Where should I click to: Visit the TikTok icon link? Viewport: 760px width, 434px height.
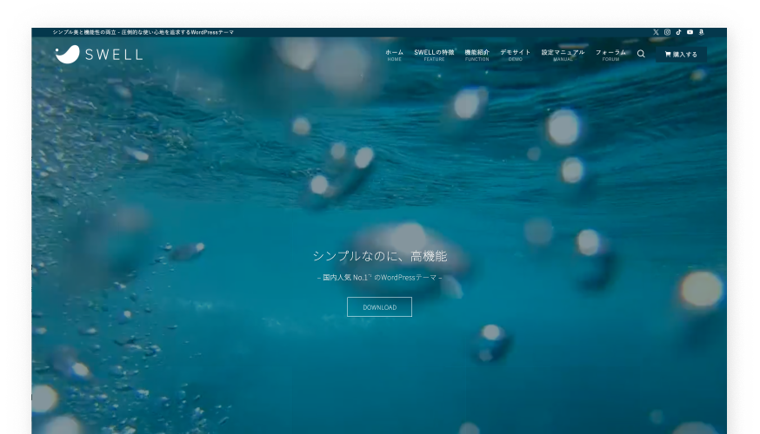(x=678, y=32)
